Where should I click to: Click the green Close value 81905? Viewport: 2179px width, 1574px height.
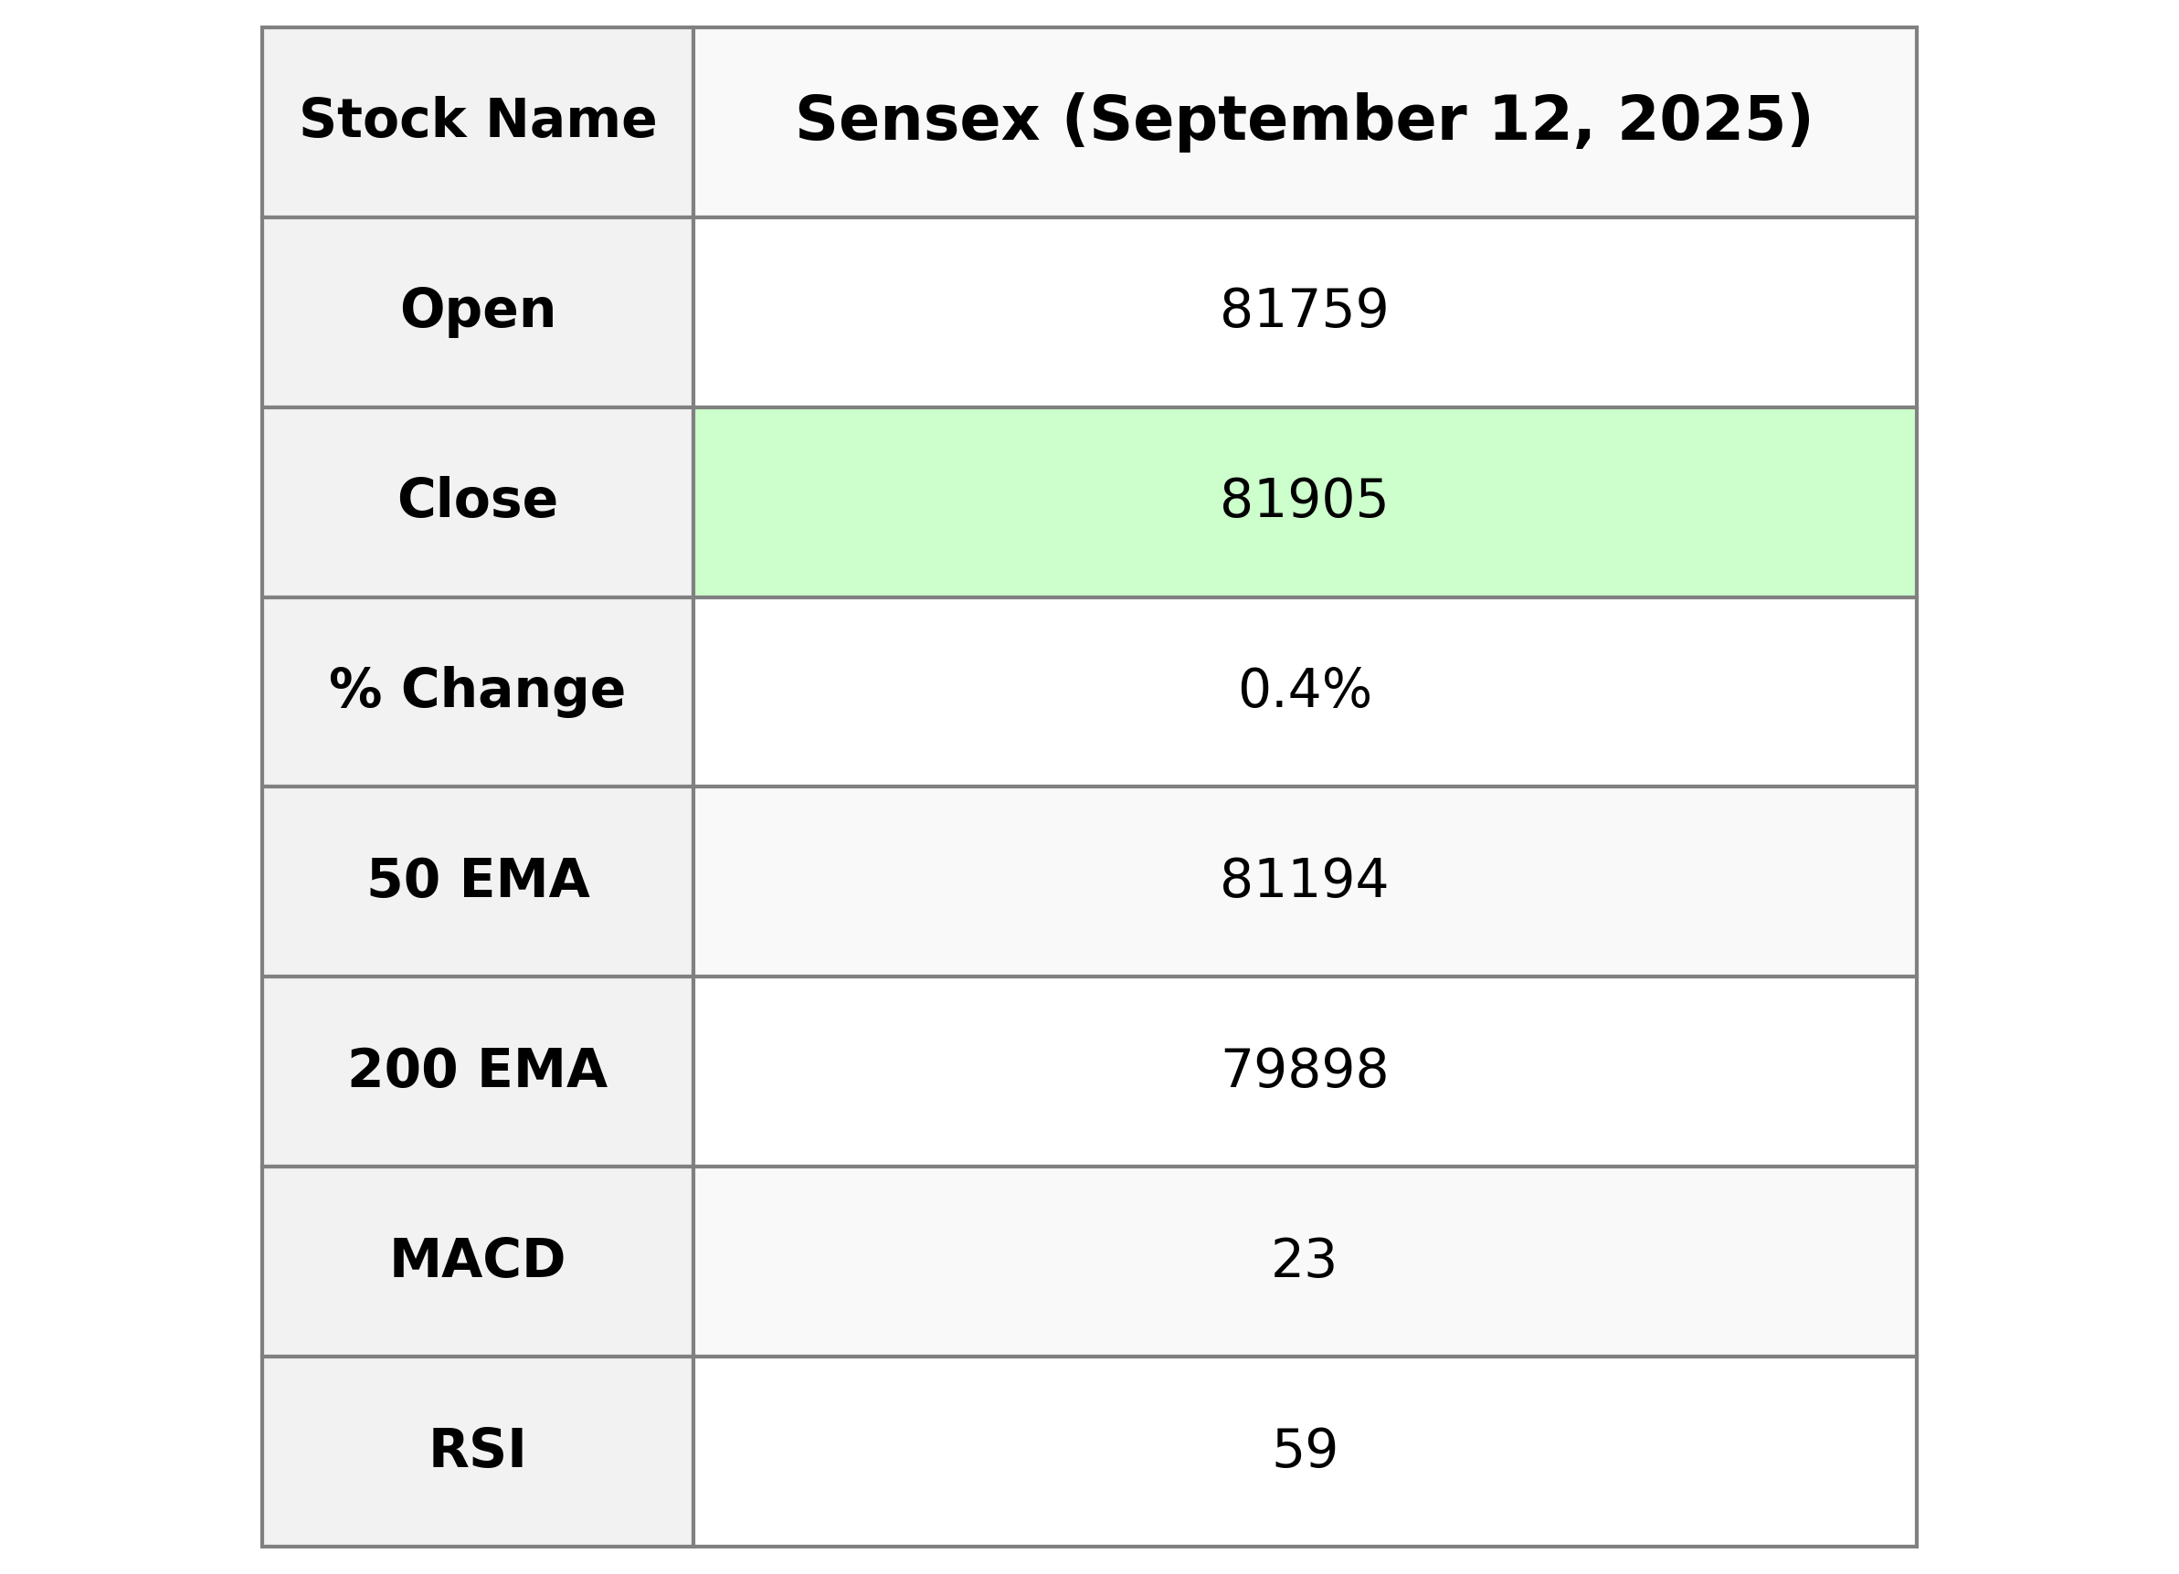(1304, 500)
